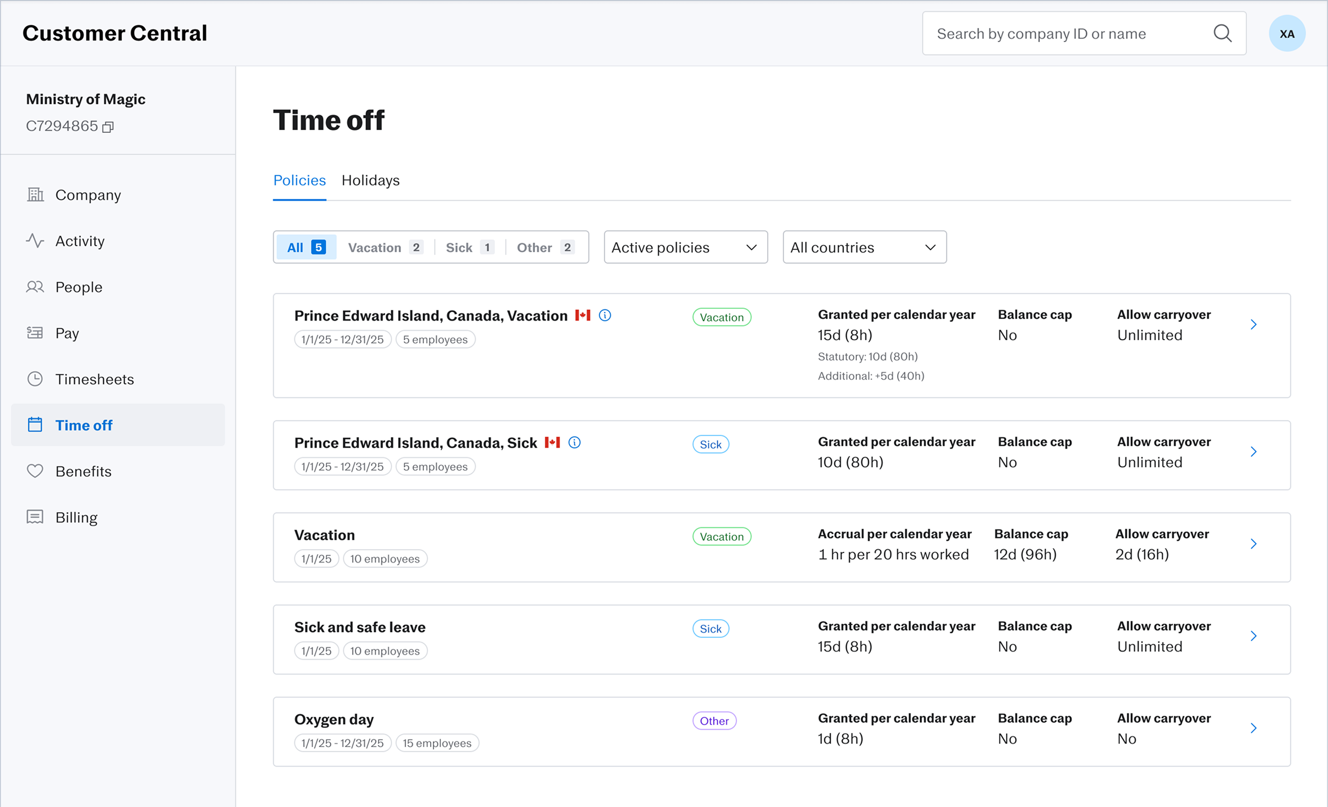Screen dimensions: 1328x807
Task: Click the Billing sidebar icon
Action: coord(35,517)
